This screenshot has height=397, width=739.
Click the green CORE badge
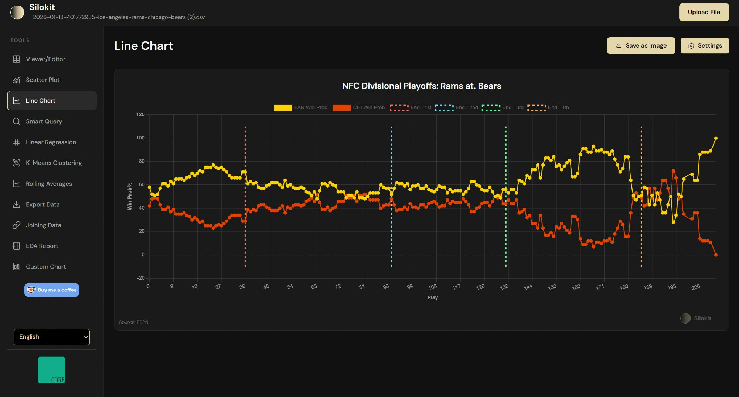51,370
